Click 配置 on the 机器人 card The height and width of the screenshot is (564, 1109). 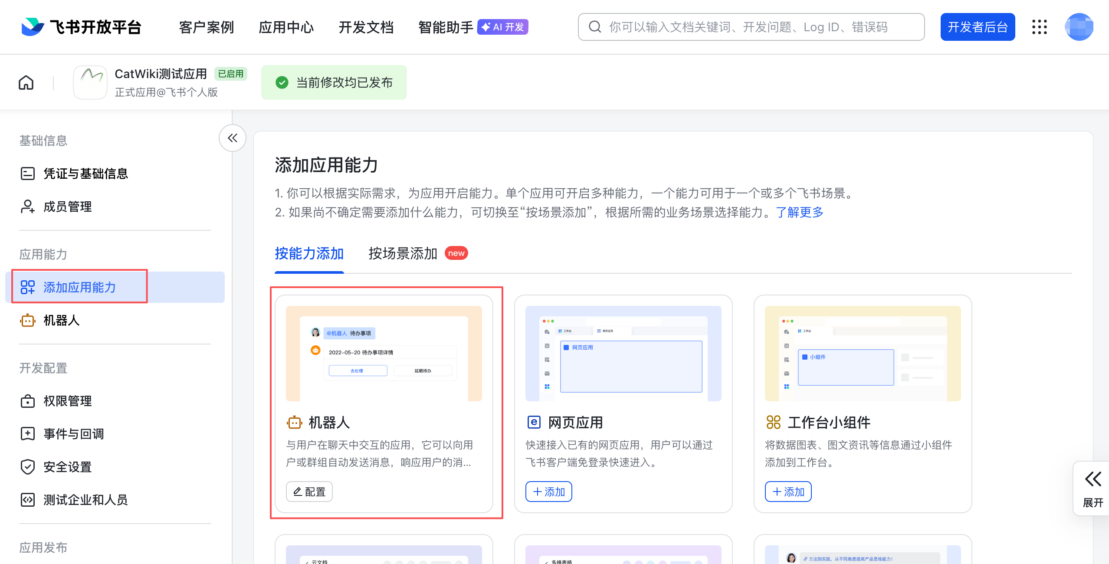click(309, 492)
